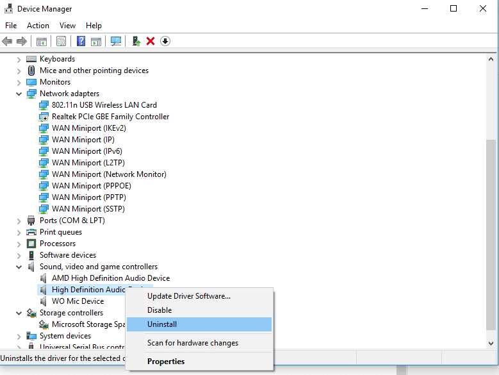Viewport: 499px width, 375px height.
Task: Click the Back arrow toolbar icon
Action: 7,41
